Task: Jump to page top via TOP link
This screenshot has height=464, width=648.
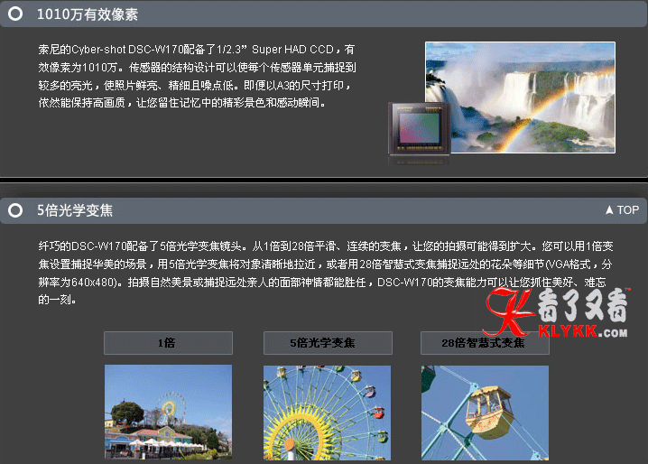Action: coord(623,210)
